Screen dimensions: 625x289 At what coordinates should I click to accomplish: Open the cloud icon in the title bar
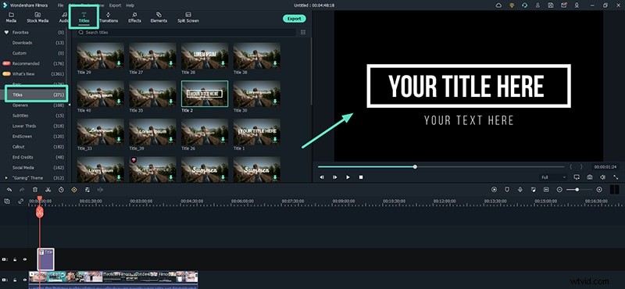tap(498, 5)
